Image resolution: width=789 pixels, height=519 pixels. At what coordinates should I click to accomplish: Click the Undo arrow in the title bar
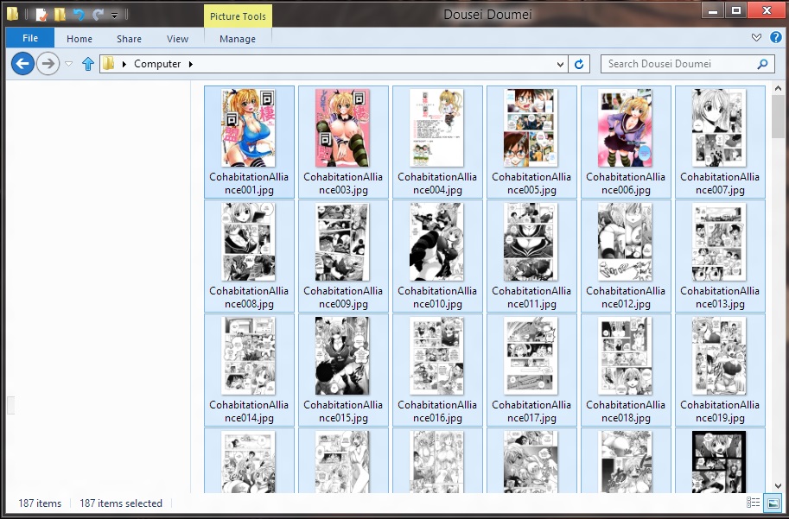pos(79,15)
